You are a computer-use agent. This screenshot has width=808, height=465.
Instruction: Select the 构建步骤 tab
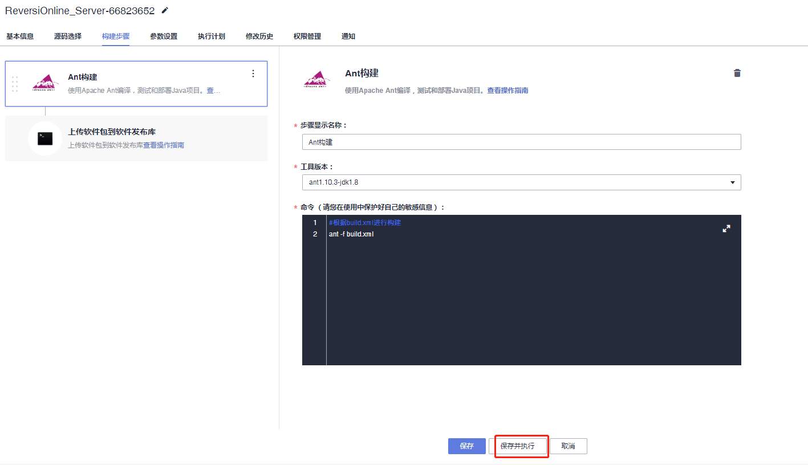[116, 36]
